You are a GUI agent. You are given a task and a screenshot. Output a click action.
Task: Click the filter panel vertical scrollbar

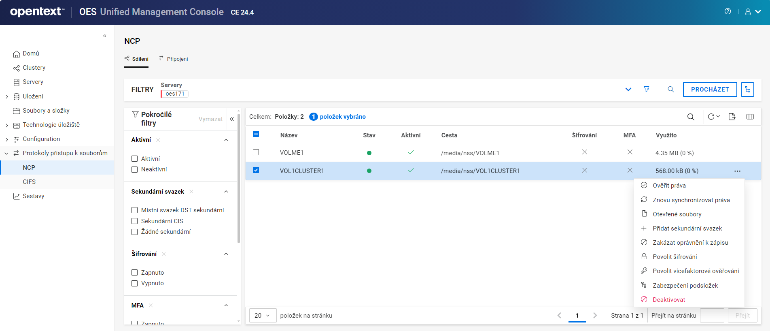click(239, 178)
